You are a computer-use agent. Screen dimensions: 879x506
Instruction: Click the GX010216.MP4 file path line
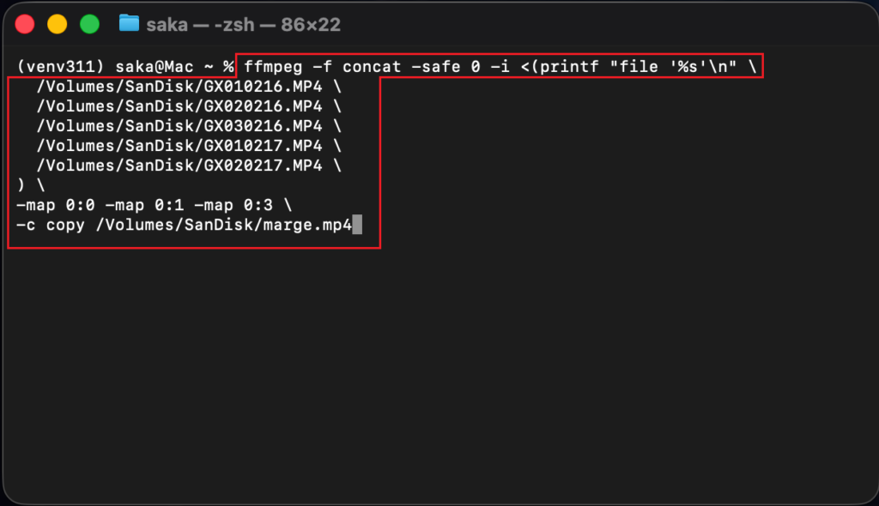click(180, 86)
